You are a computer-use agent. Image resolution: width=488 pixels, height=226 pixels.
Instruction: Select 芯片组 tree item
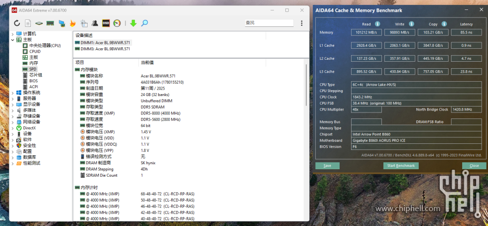coord(36,75)
